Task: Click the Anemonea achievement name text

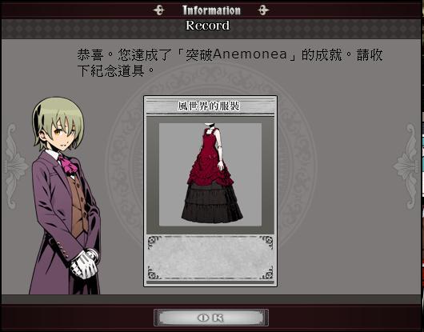Action: [x=250, y=54]
